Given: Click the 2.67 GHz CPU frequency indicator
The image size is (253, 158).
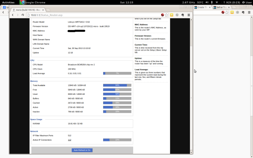Looking at the screenshot, I should [x=189, y=2].
